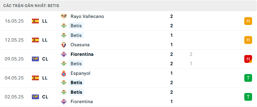Click the Espanyol club crest
Screen dimensions: 257x107
tap(64, 73)
